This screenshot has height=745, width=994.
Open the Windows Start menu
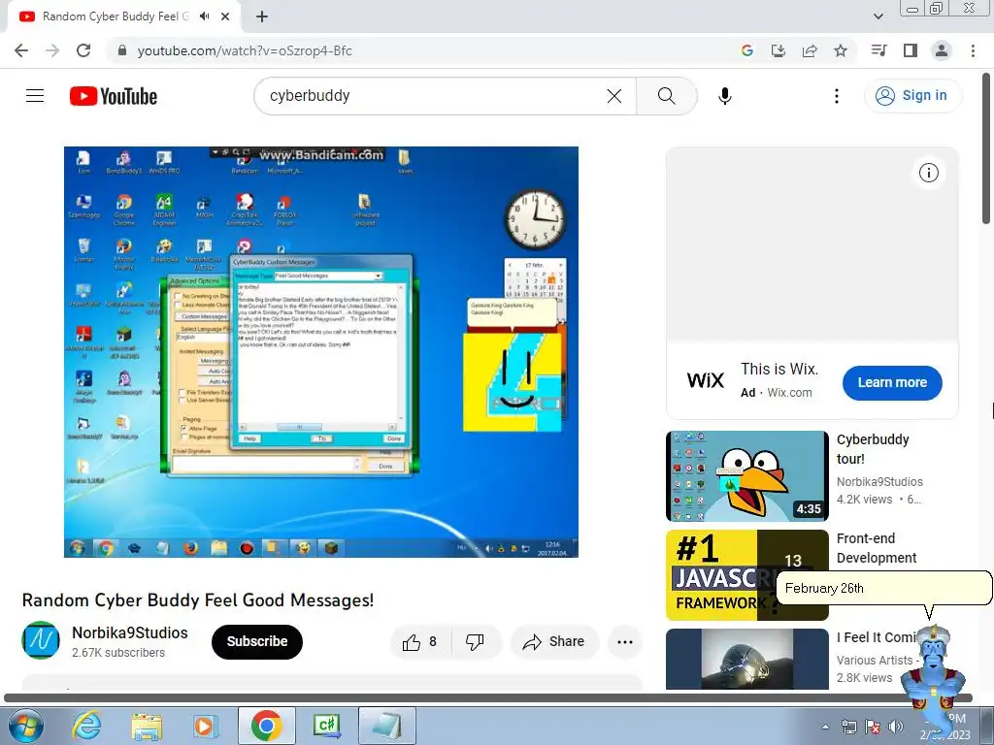click(x=26, y=726)
